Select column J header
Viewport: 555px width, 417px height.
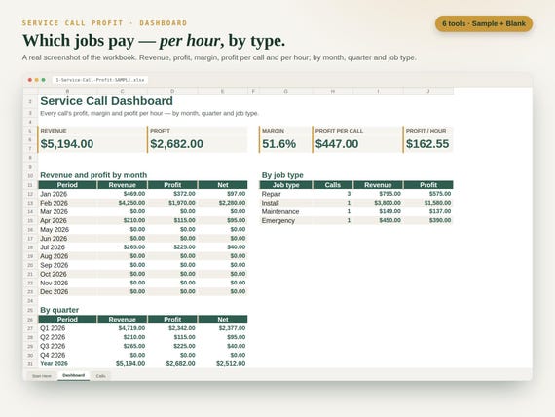[427, 91]
